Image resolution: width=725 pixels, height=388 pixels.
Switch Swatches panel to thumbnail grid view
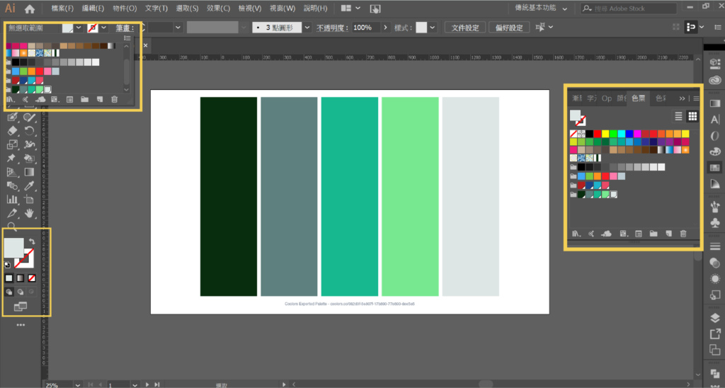pos(692,116)
